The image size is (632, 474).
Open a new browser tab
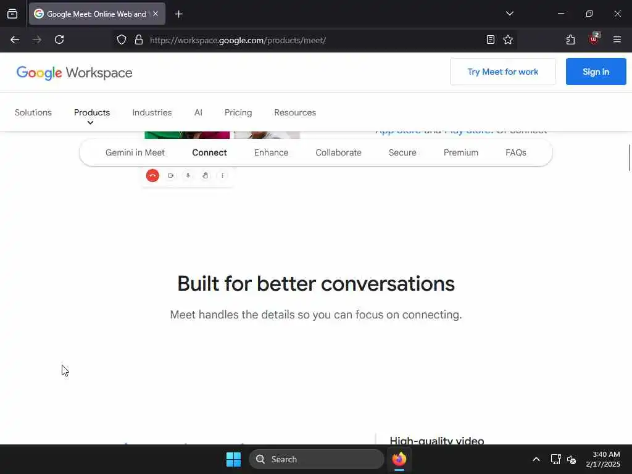[178, 14]
